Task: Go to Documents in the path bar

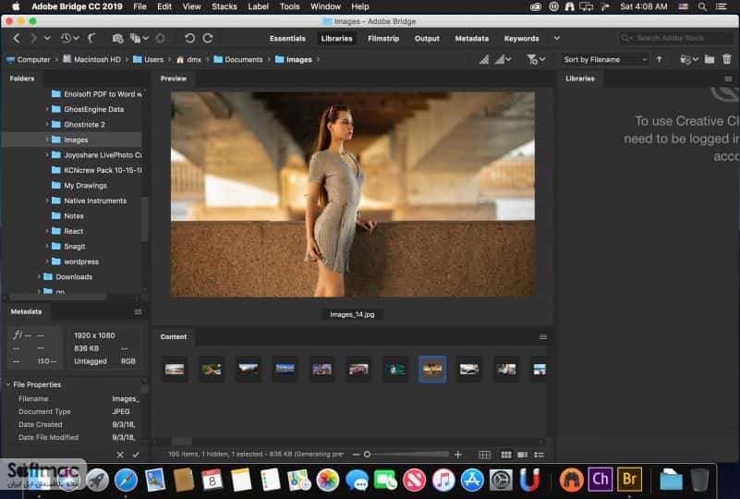Action: (238, 59)
